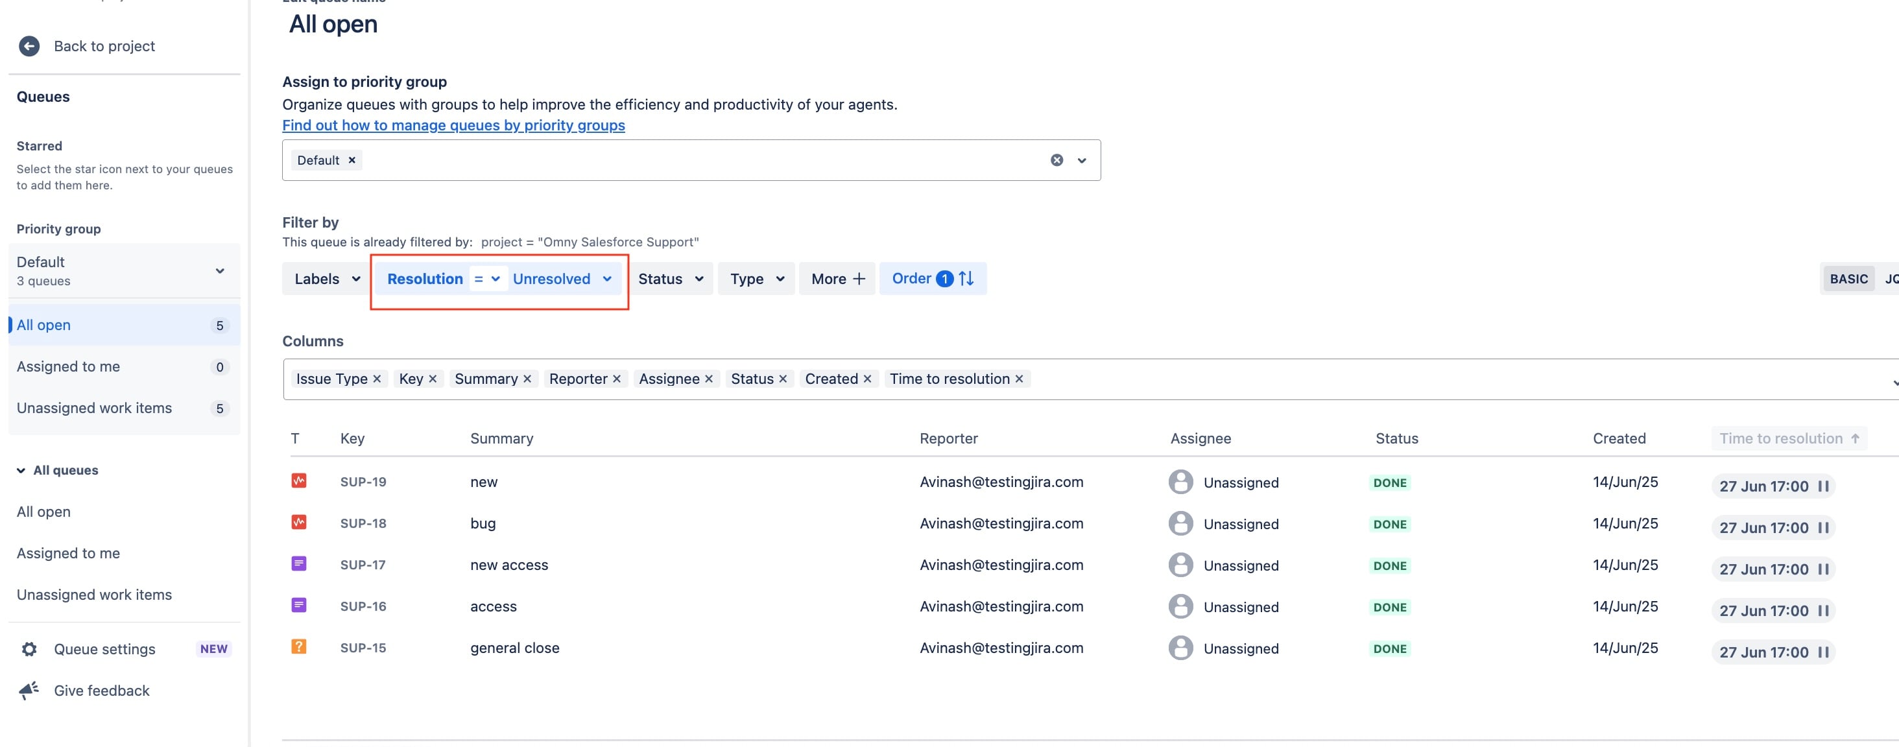
Task: Open the Type filter dropdown
Action: click(x=756, y=278)
